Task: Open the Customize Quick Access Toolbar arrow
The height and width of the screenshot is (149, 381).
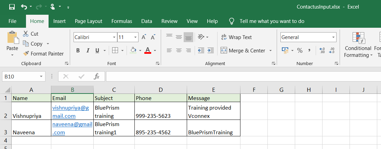Action: [68, 7]
